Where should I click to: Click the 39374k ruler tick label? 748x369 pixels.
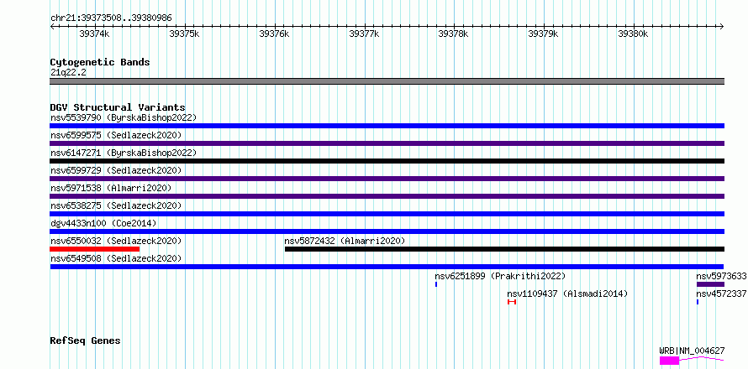point(94,34)
